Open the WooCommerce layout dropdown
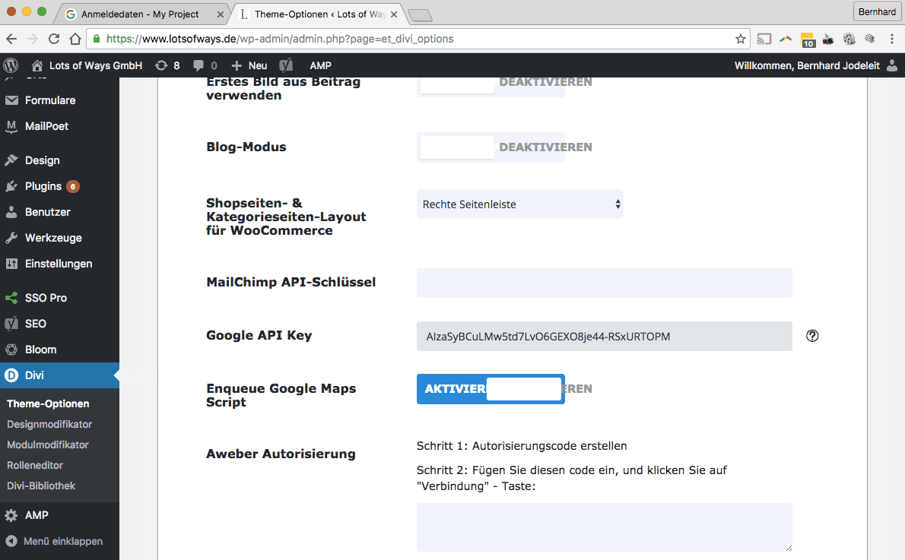Viewport: 905px width, 560px height. point(519,204)
